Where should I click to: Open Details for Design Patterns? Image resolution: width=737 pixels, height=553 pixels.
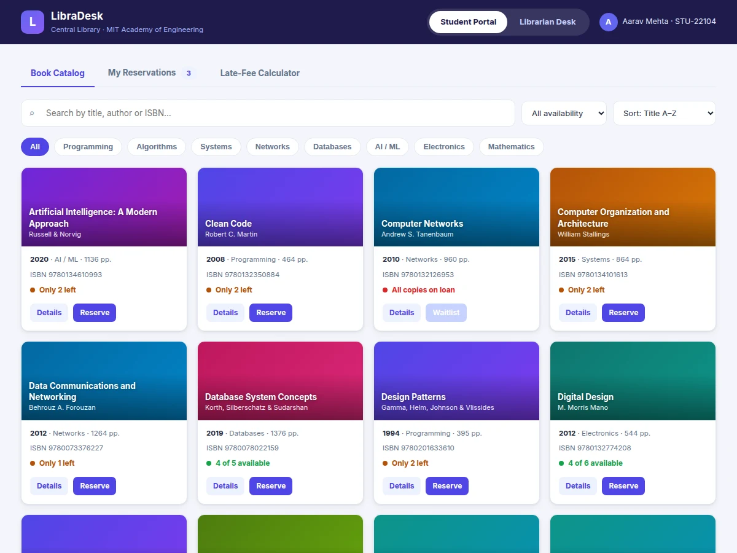point(402,486)
